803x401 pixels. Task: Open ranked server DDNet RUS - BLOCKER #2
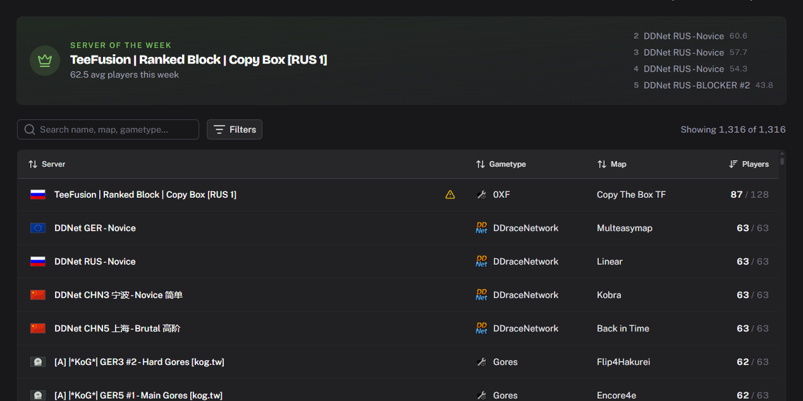point(703,85)
